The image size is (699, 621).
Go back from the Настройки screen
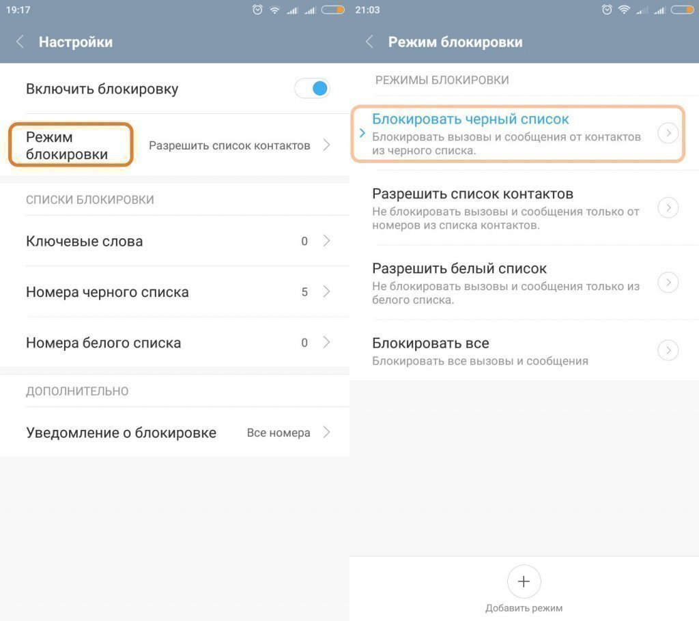(20, 42)
